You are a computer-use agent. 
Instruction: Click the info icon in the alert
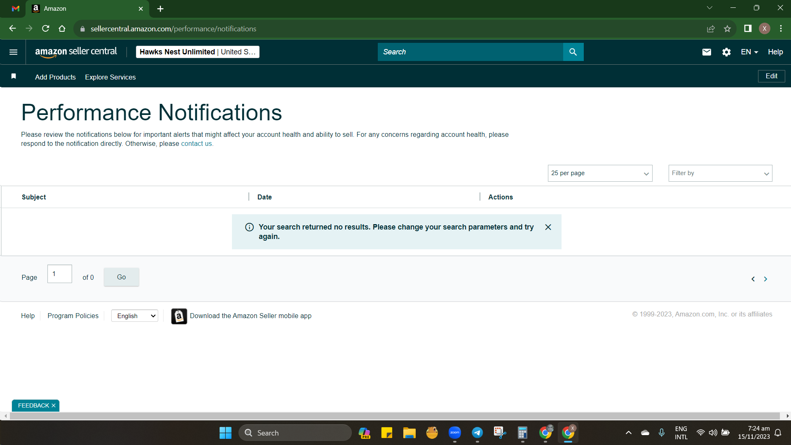pos(249,227)
